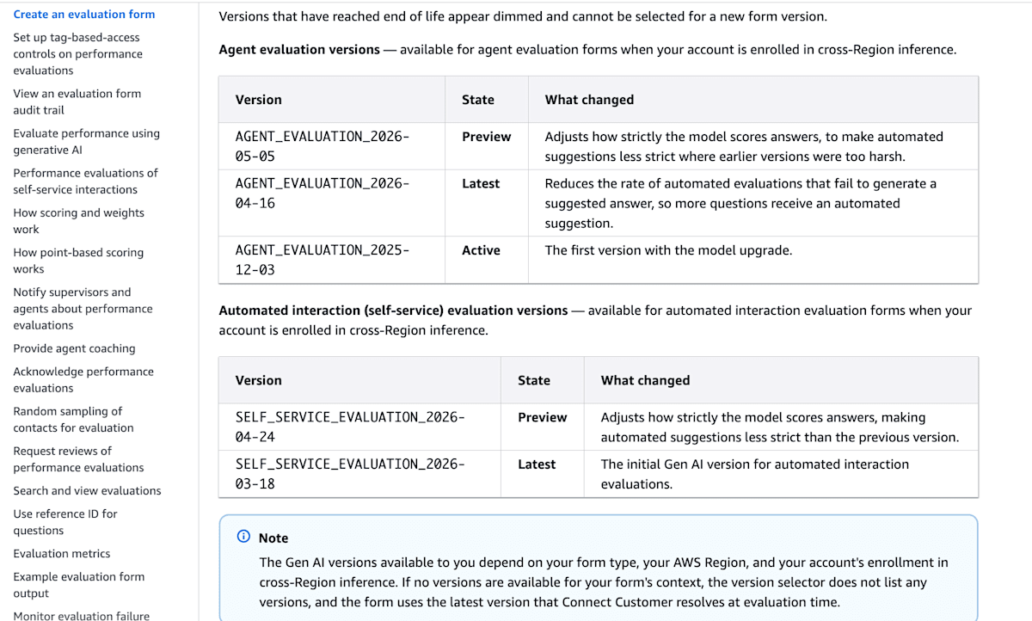Viewport: 1032px width, 621px height.
Task: Open Performance evaluations of self-service interactions
Action: [85, 181]
